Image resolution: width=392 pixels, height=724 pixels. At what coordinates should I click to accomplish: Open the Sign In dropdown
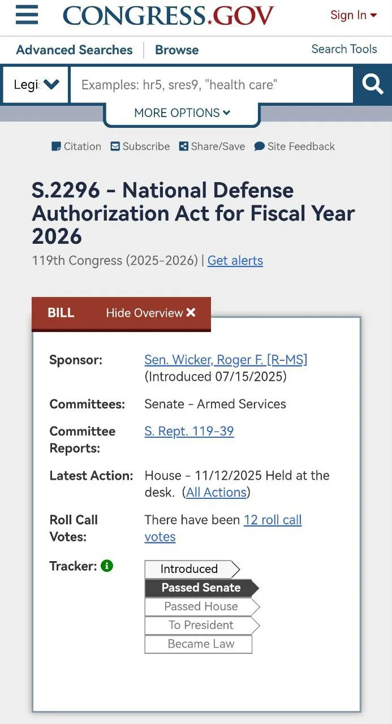(353, 15)
